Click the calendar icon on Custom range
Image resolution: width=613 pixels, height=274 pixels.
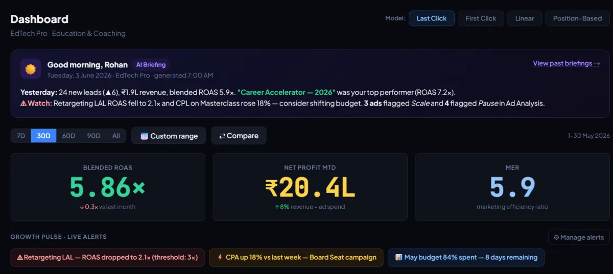click(144, 136)
